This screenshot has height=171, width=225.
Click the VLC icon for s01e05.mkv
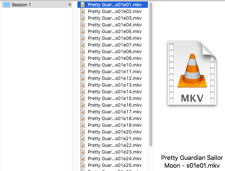83,31
